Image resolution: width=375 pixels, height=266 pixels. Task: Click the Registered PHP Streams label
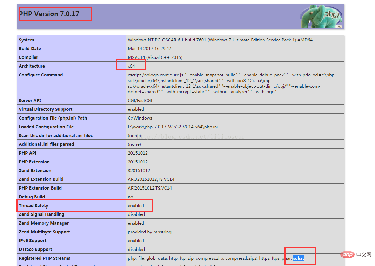(x=45, y=258)
